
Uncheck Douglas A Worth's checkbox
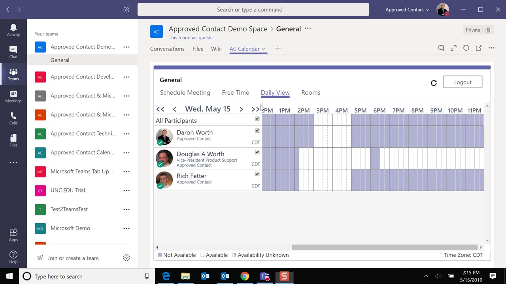(x=257, y=152)
